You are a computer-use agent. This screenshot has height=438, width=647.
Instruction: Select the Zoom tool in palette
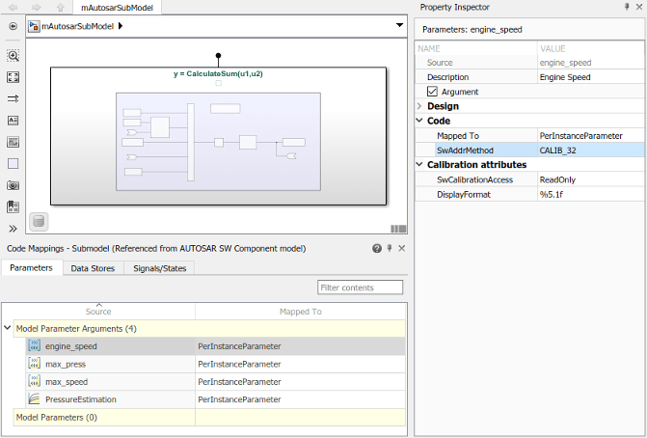click(13, 56)
